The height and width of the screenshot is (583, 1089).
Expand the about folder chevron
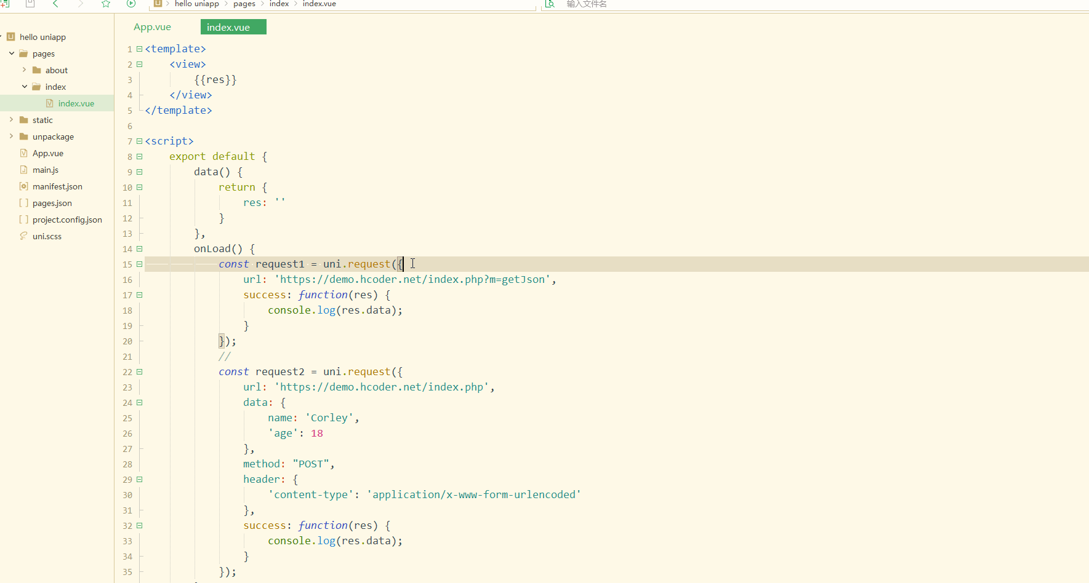tap(25, 70)
